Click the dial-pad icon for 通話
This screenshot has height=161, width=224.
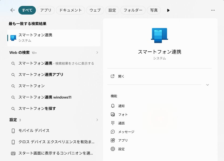pyautogui.click(x=113, y=123)
